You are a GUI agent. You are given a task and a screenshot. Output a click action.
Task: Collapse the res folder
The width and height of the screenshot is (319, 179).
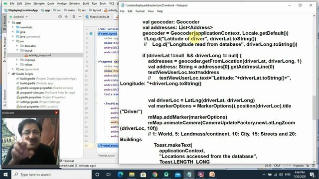pos(13,41)
